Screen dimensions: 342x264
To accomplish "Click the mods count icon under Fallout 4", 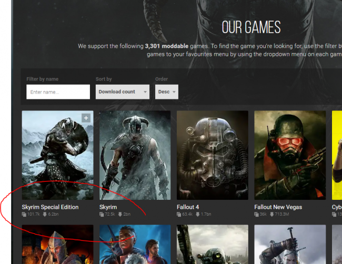I will [179, 215].
